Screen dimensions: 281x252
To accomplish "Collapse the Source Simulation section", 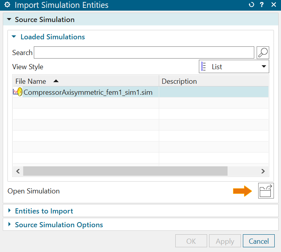I will tap(9, 20).
